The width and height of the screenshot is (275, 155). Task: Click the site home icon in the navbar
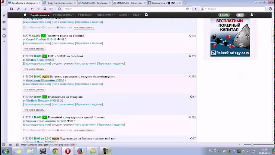25,15
